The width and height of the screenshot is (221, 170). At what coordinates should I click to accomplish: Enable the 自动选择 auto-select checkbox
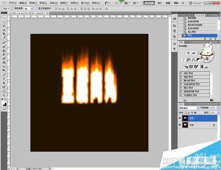point(13,8)
